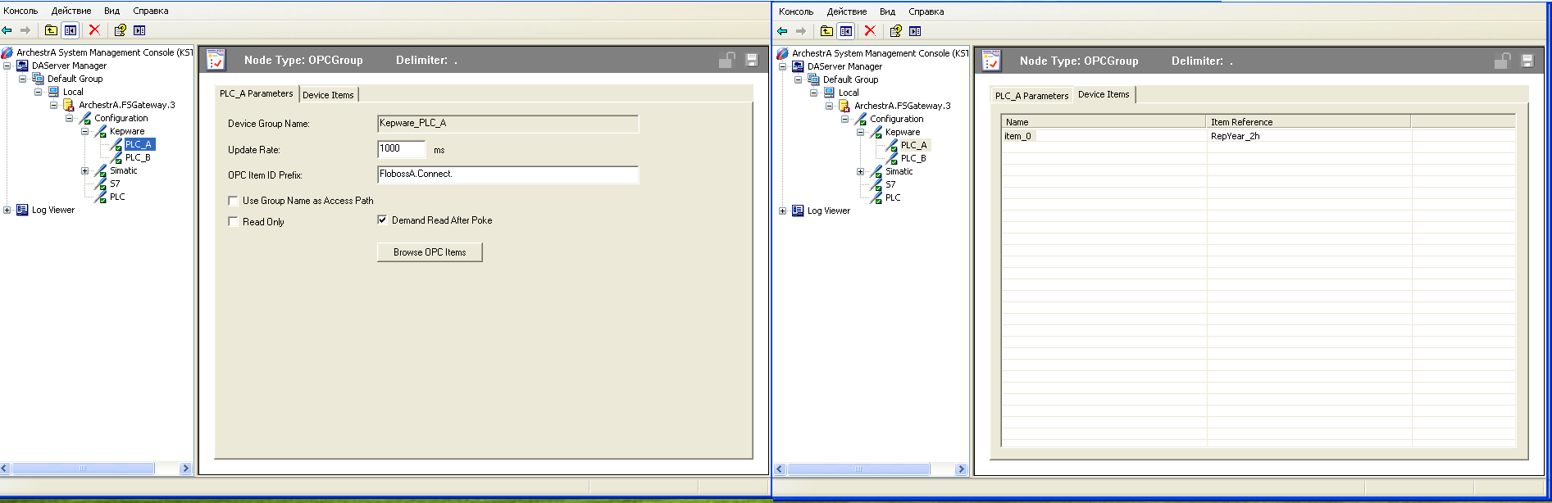
Task: Click left tree's horizontal scrollbar thumb
Action: pos(82,469)
